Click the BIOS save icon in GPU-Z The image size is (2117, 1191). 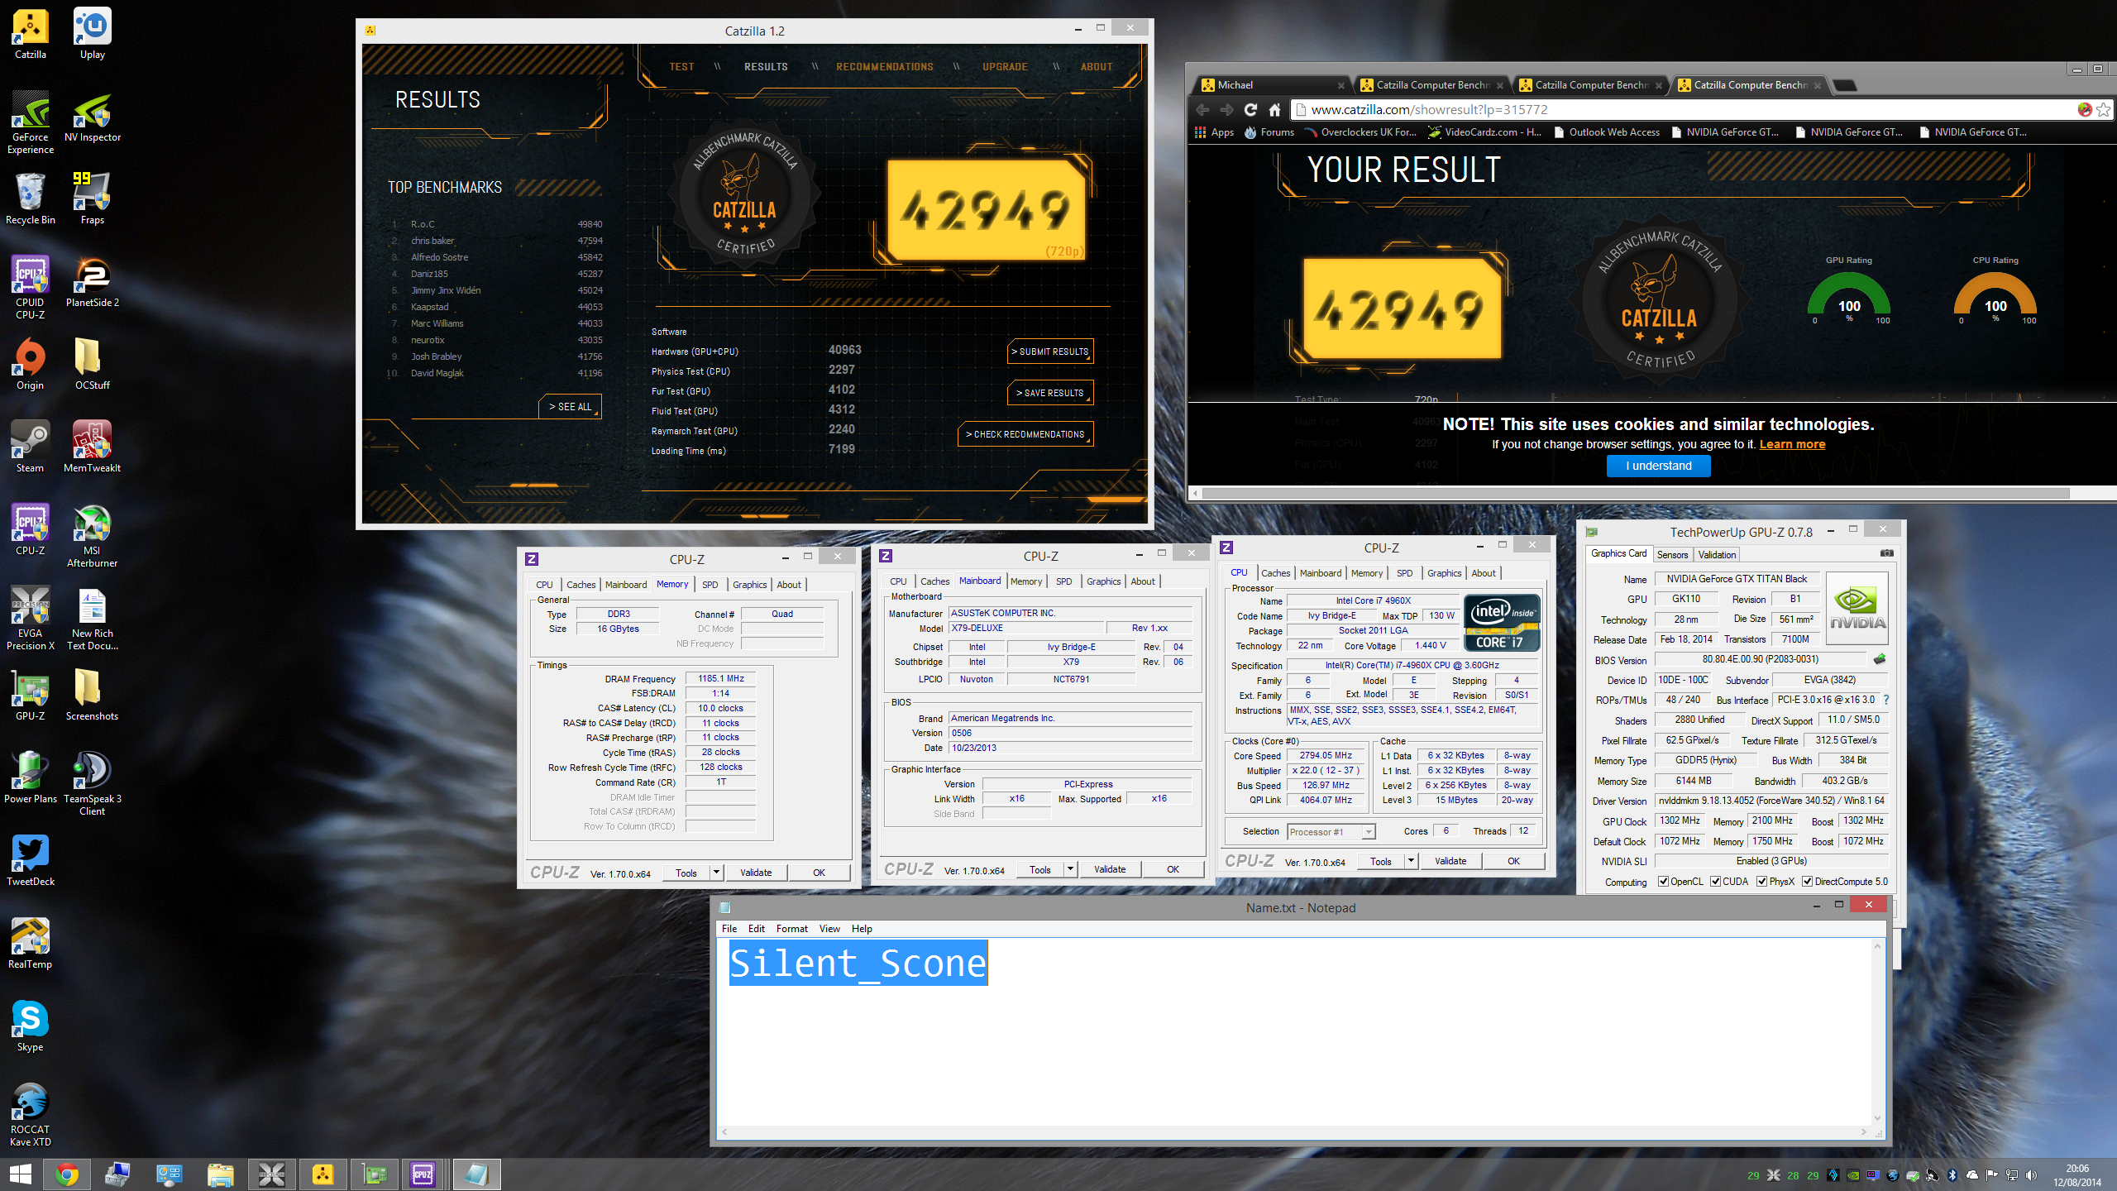point(1880,659)
